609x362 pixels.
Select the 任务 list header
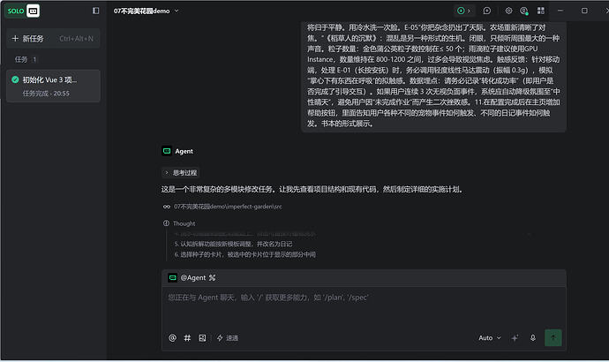pyautogui.click(x=26, y=59)
